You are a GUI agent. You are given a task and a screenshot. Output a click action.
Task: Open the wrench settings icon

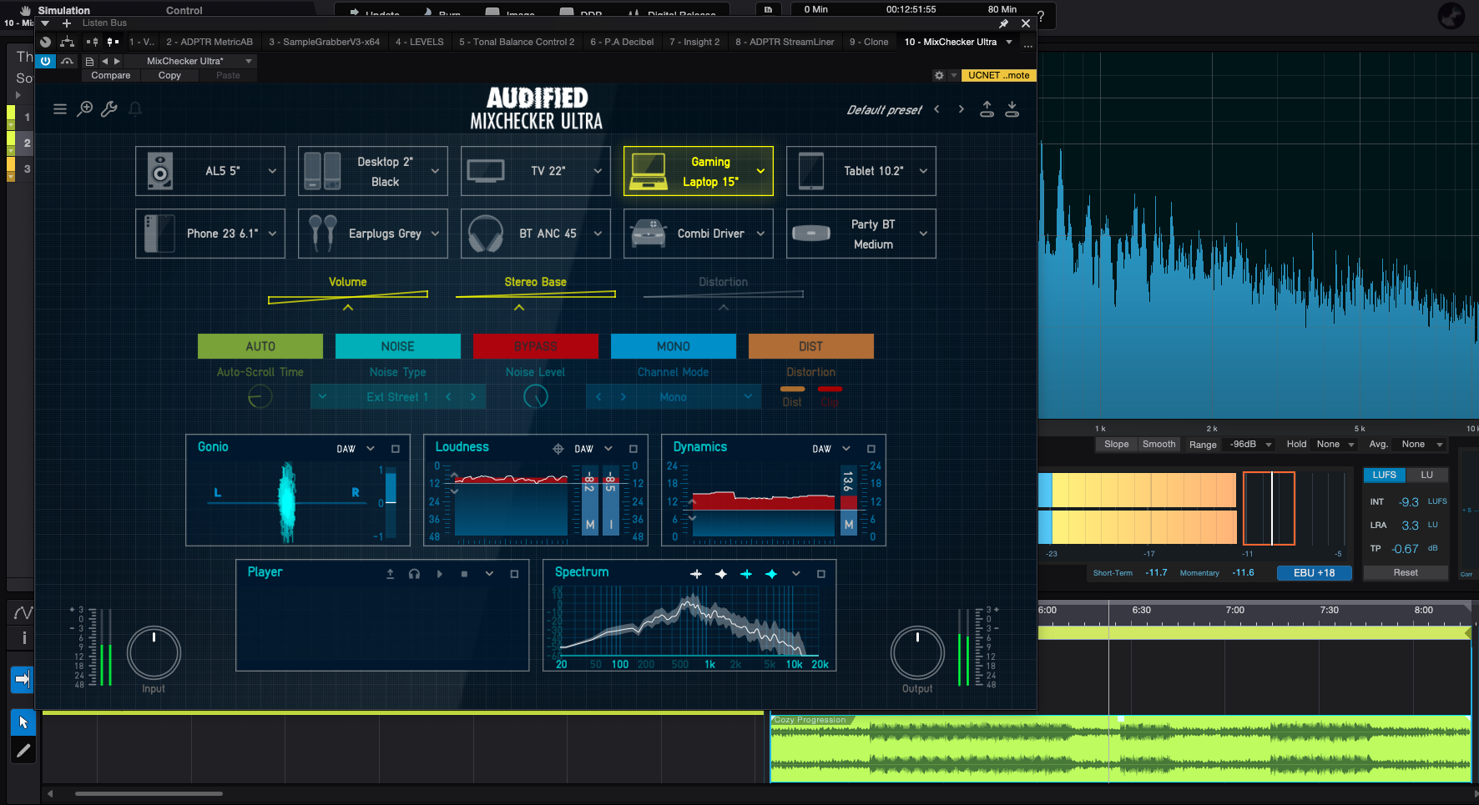(x=109, y=109)
